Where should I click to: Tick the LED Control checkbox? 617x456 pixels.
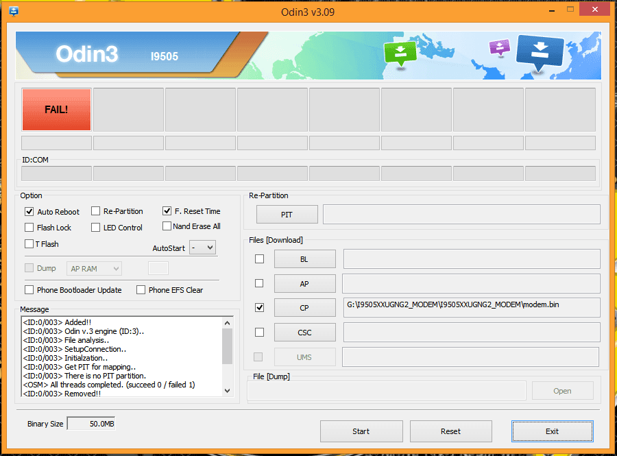pos(95,228)
